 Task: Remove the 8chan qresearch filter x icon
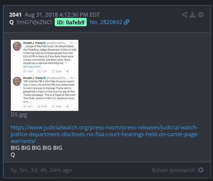[x=201, y=170]
